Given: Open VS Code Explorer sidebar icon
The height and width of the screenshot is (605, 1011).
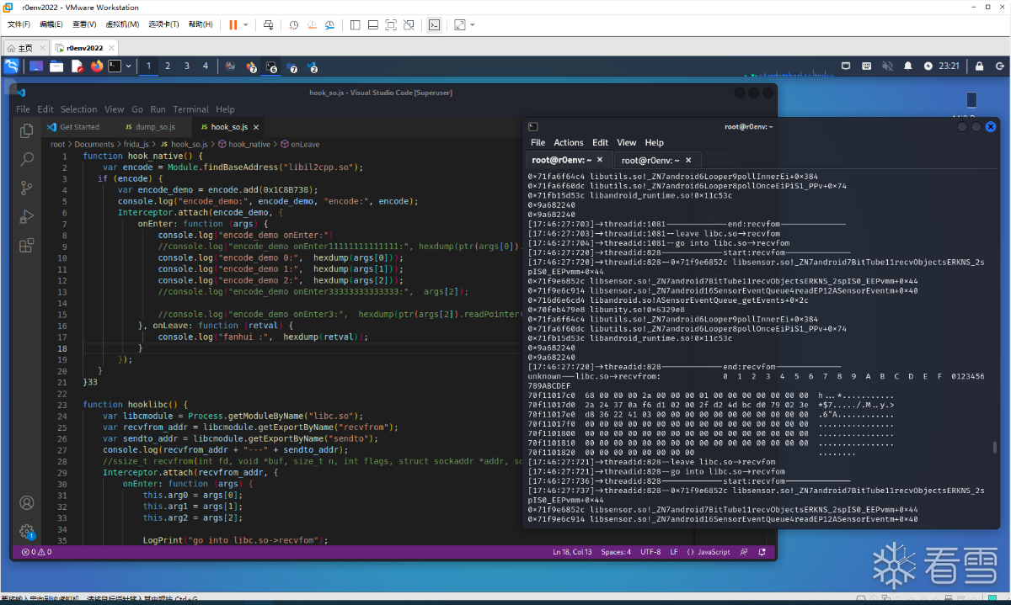Looking at the screenshot, I should pyautogui.click(x=27, y=130).
